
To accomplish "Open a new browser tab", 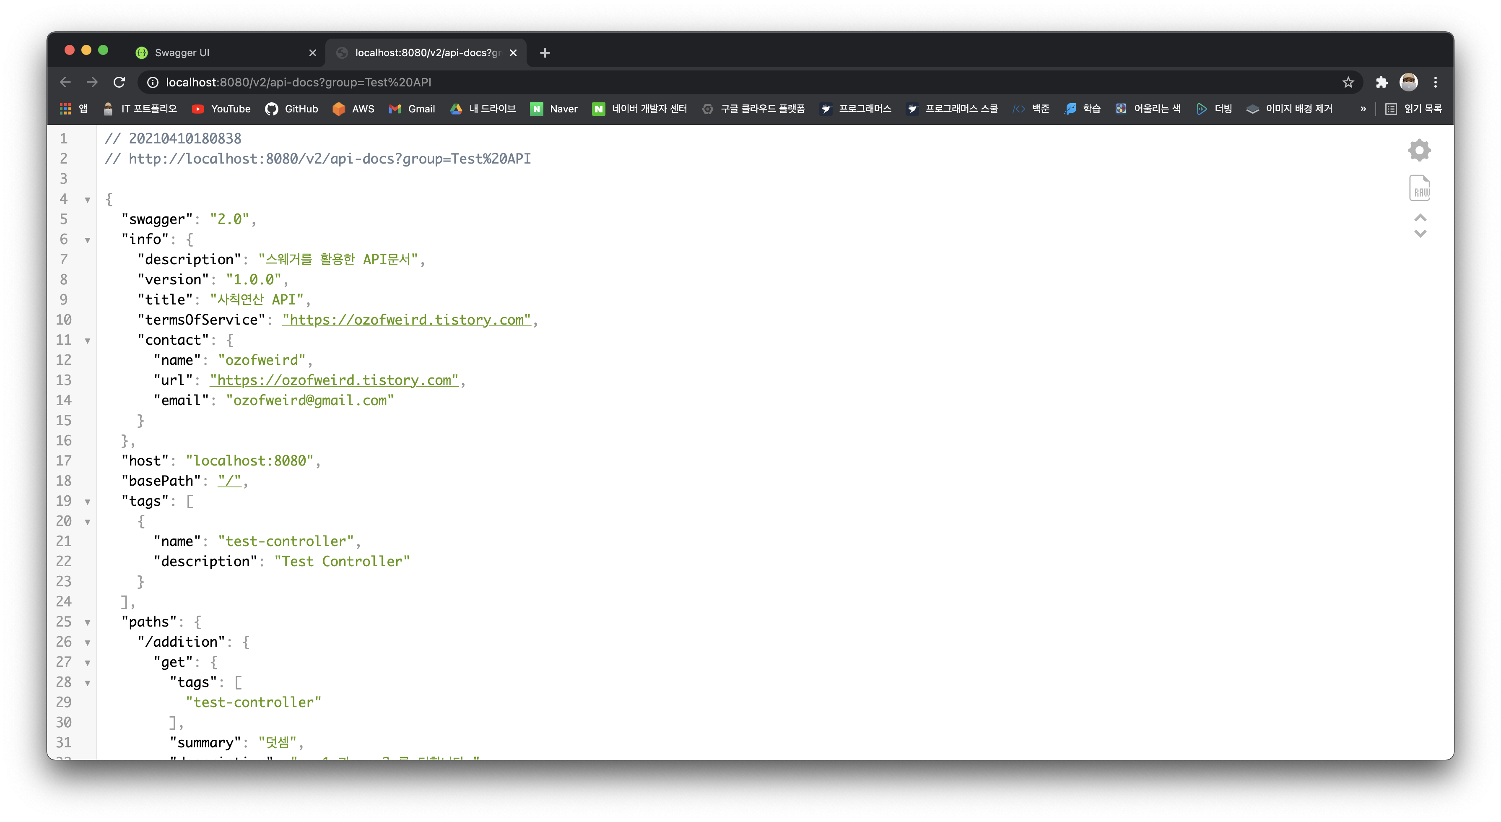I will tap(545, 53).
